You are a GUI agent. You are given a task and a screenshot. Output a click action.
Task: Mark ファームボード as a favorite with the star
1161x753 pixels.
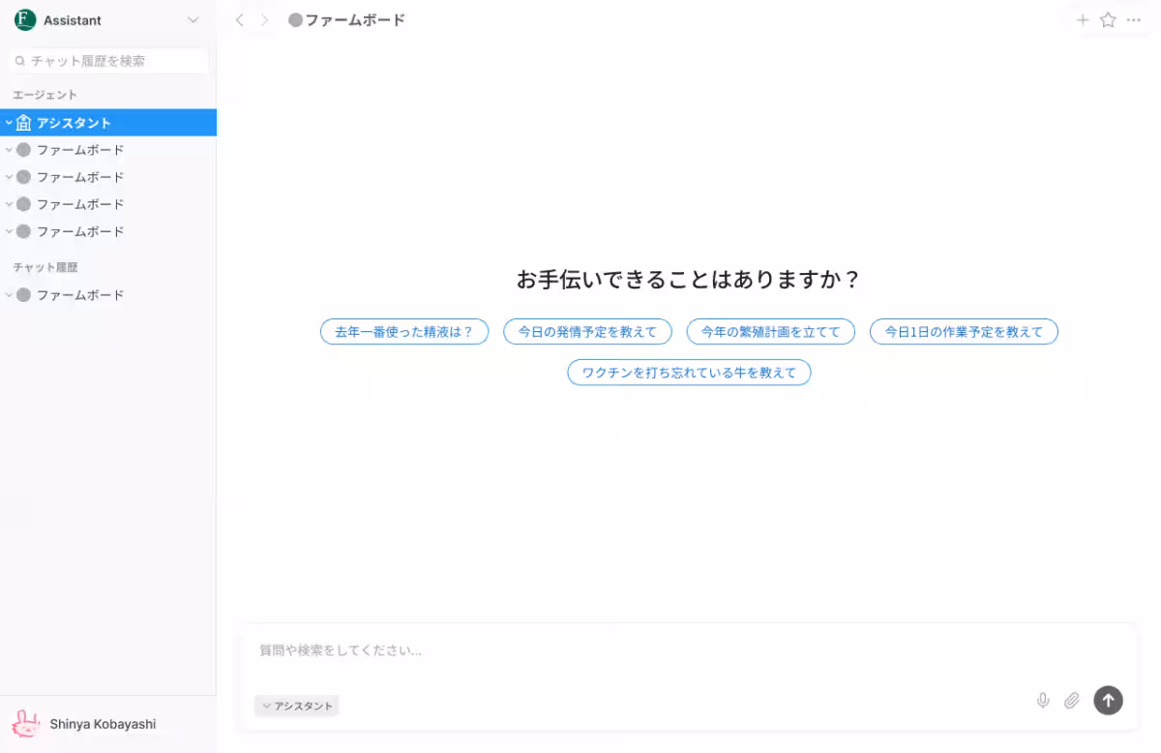(x=1108, y=19)
